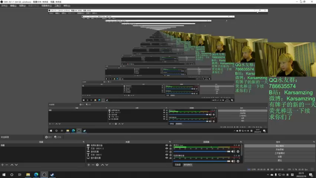The width and height of the screenshot is (316, 178).
Task: Move source down in Sources toolbar
Action: [x=107, y=165]
